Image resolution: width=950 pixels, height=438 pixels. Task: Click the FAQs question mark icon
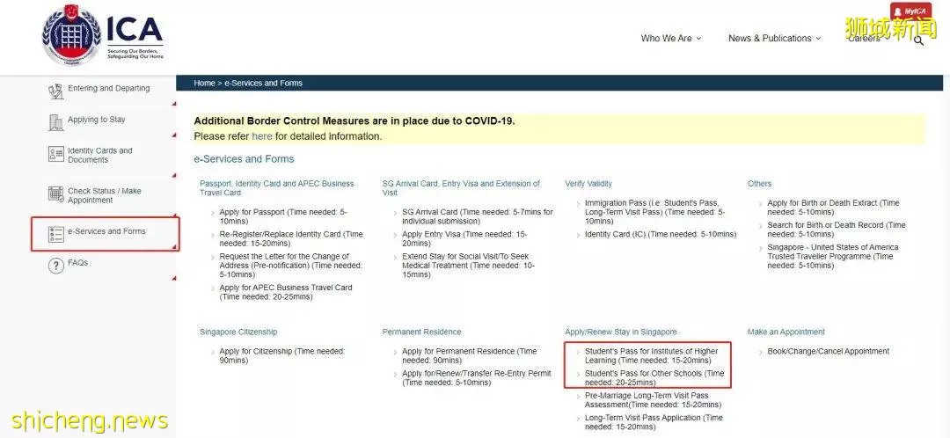55,266
